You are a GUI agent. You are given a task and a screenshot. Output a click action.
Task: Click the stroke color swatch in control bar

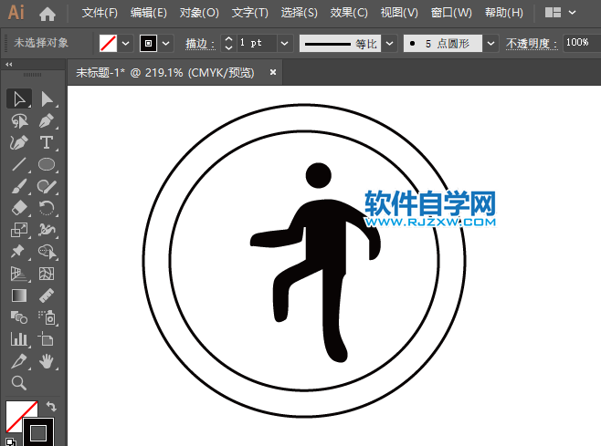tap(149, 43)
